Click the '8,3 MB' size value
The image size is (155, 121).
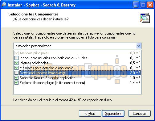(135, 53)
